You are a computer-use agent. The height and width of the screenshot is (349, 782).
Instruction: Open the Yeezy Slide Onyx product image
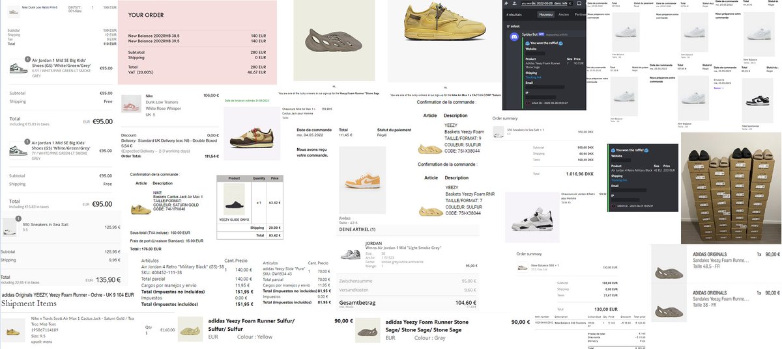pyautogui.click(x=235, y=199)
